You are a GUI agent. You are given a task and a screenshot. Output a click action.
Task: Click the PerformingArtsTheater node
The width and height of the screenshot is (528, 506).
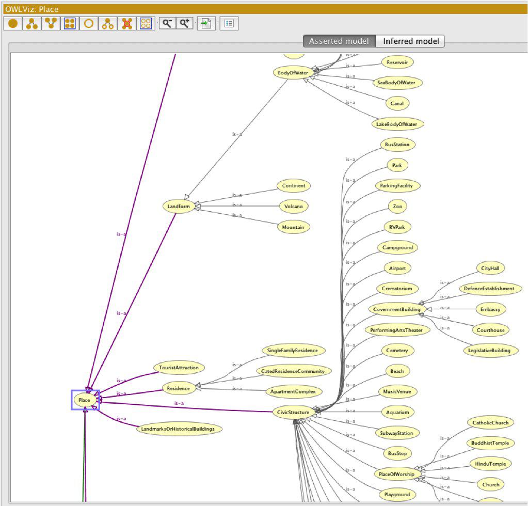397,330
